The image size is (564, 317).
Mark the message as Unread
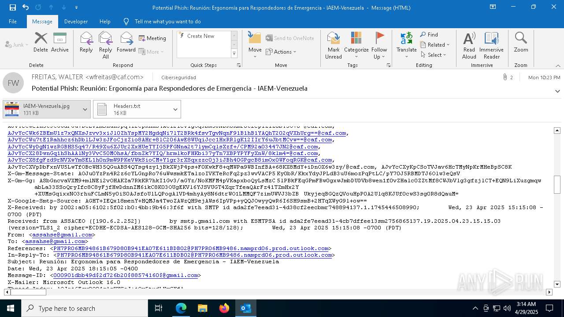click(x=334, y=45)
